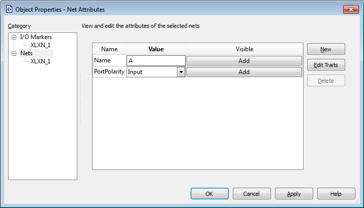Image resolution: width=364 pixels, height=208 pixels.
Task: Click the Visible column header
Action: tap(244, 49)
